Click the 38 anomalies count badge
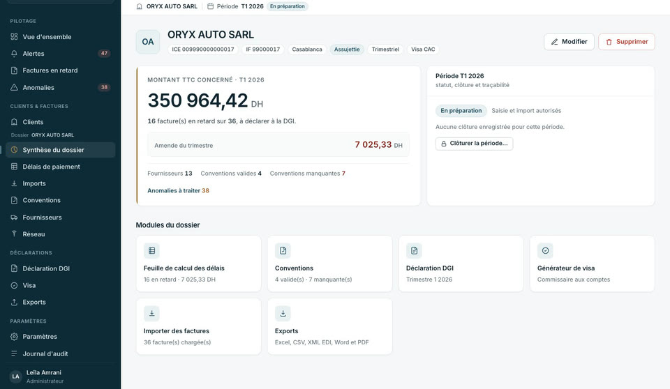This screenshot has width=670, height=389. pyautogui.click(x=104, y=88)
